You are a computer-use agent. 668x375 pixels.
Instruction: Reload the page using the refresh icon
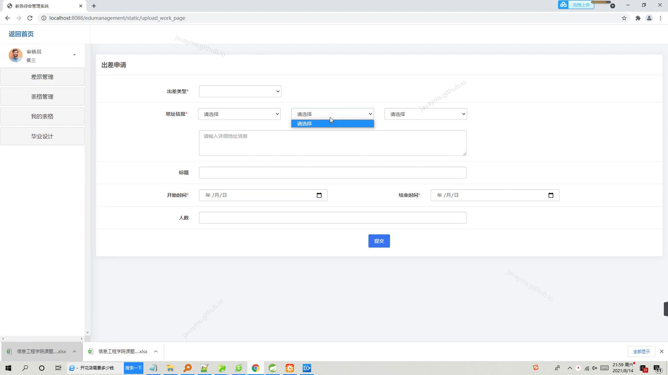pyautogui.click(x=30, y=18)
